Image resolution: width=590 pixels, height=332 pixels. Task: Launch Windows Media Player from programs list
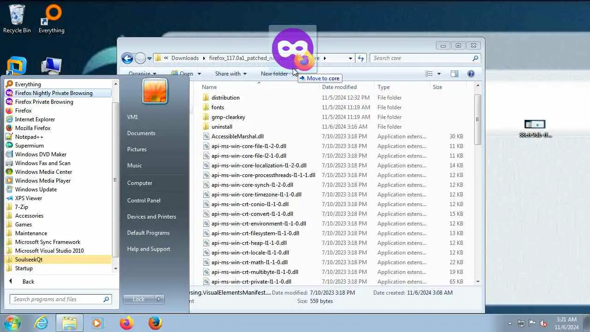pyautogui.click(x=58, y=180)
